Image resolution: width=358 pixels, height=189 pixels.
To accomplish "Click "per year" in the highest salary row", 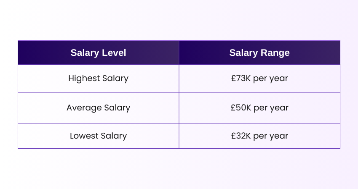I will pos(270,79).
